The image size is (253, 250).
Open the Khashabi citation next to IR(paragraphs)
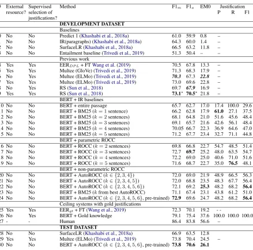(x=117, y=41)
